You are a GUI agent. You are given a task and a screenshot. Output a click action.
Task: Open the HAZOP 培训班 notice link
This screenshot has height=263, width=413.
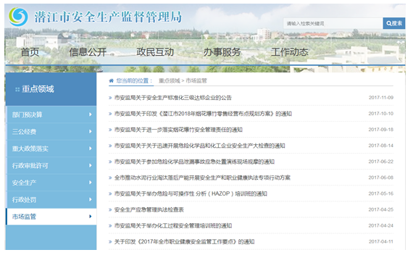click(x=191, y=193)
